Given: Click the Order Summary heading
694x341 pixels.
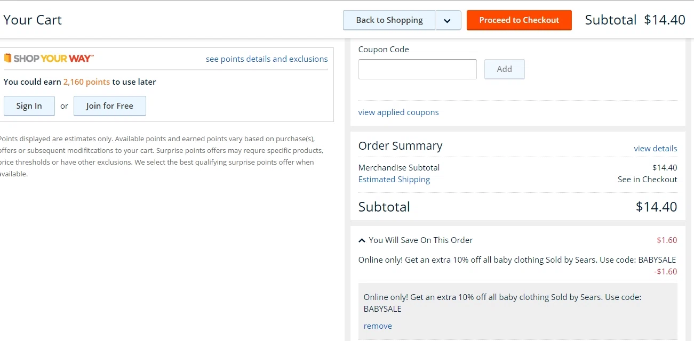Looking at the screenshot, I should click(x=400, y=146).
